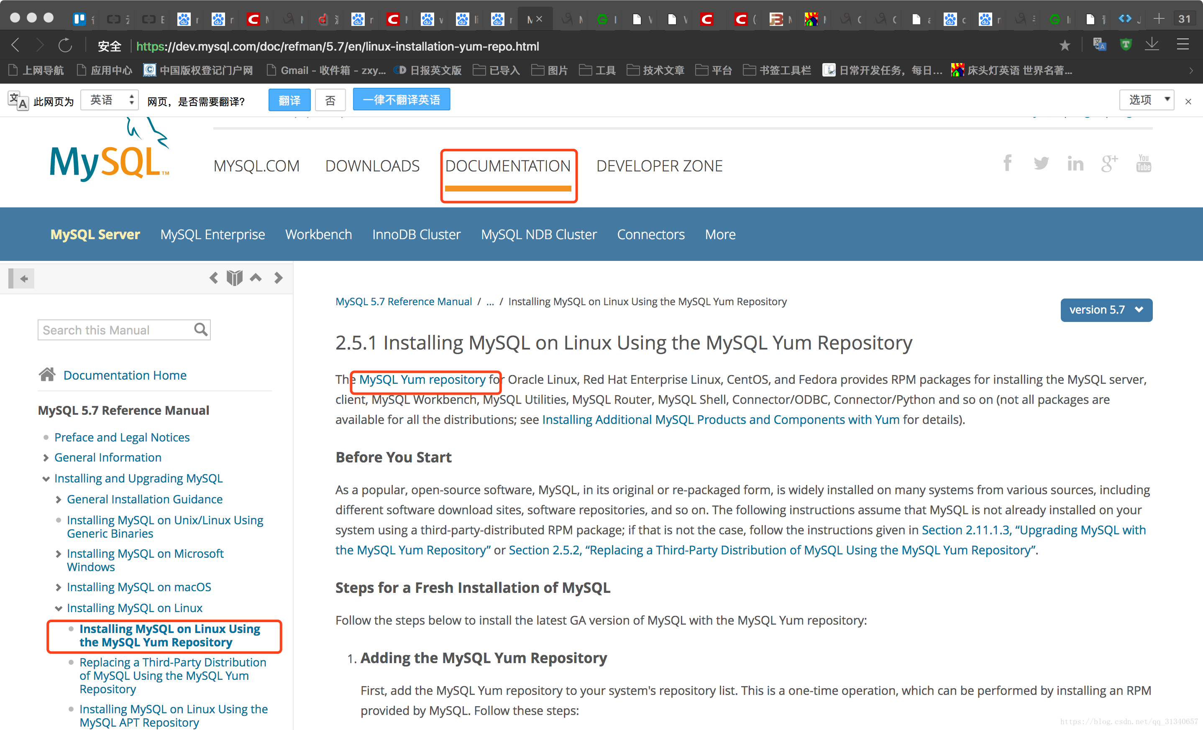
Task: Collapse the sidebar with the arrow button
Action: coord(21,278)
